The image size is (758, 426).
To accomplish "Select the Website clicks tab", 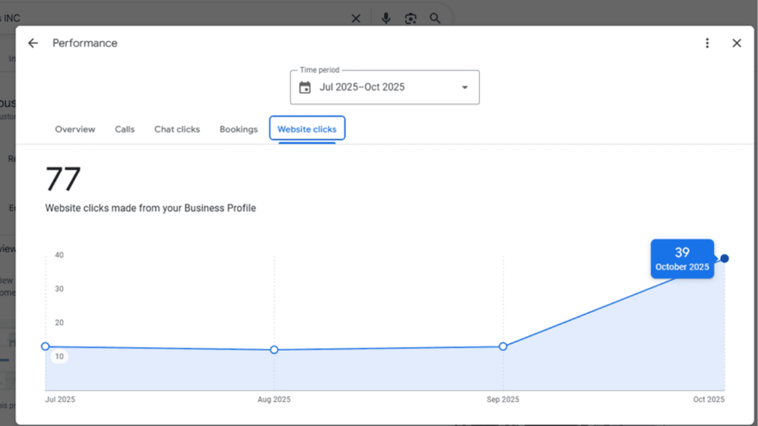I will (307, 128).
